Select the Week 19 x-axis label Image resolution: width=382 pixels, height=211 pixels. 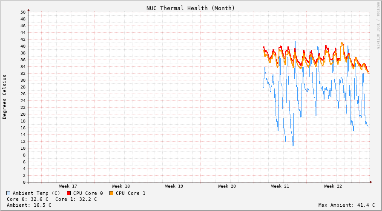(174, 186)
